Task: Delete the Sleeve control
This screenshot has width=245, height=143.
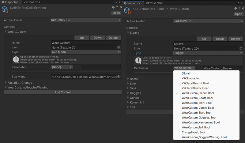Action: [236, 39]
